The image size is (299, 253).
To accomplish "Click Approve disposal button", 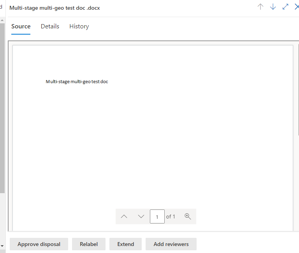I will click(x=39, y=244).
